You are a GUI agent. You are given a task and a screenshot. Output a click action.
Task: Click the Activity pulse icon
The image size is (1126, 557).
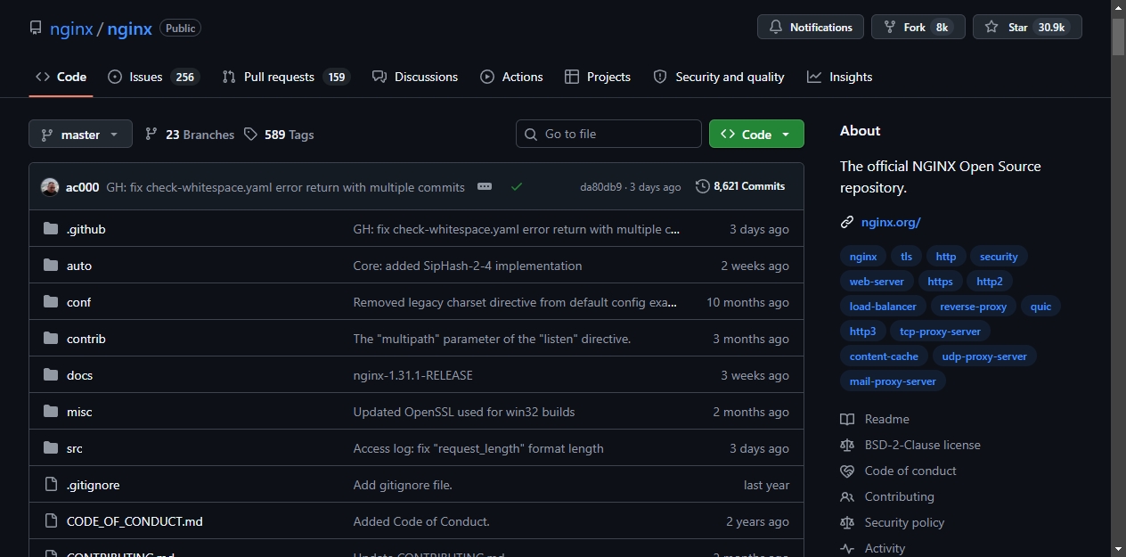point(847,548)
